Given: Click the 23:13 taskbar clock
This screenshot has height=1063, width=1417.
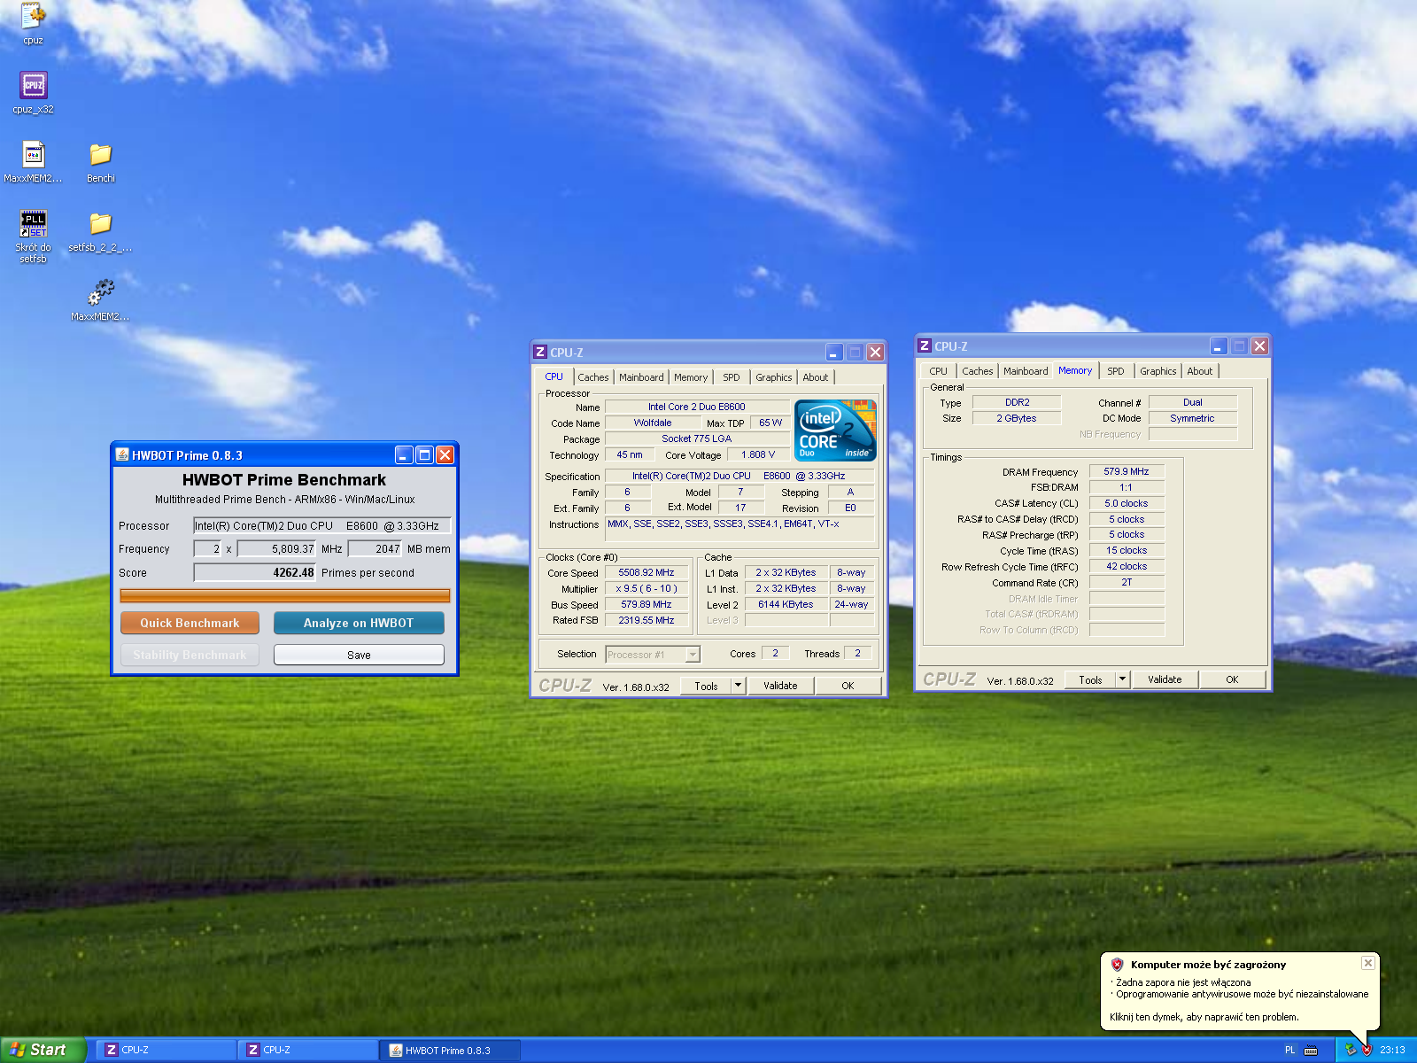Looking at the screenshot, I should [x=1392, y=1050].
